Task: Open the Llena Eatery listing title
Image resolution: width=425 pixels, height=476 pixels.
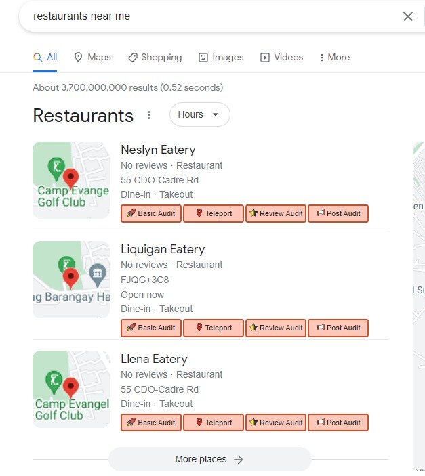Action: (154, 359)
